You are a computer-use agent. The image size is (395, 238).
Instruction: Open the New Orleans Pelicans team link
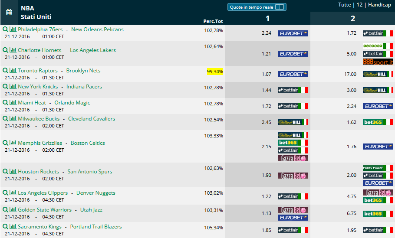tap(98, 29)
